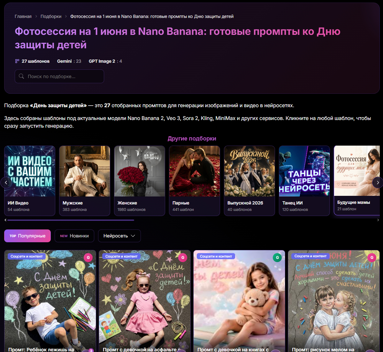Click the current breadcrumb Фотосессия на 1 июня
383x352 pixels.
point(152,16)
